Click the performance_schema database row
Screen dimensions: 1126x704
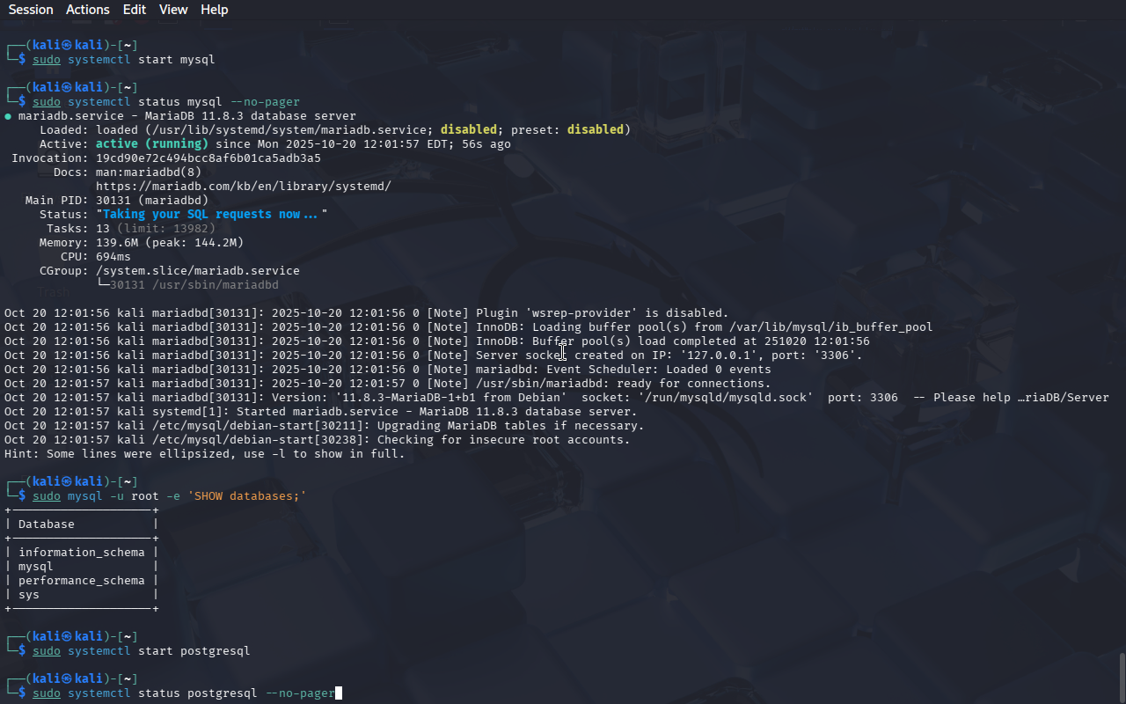tap(81, 581)
